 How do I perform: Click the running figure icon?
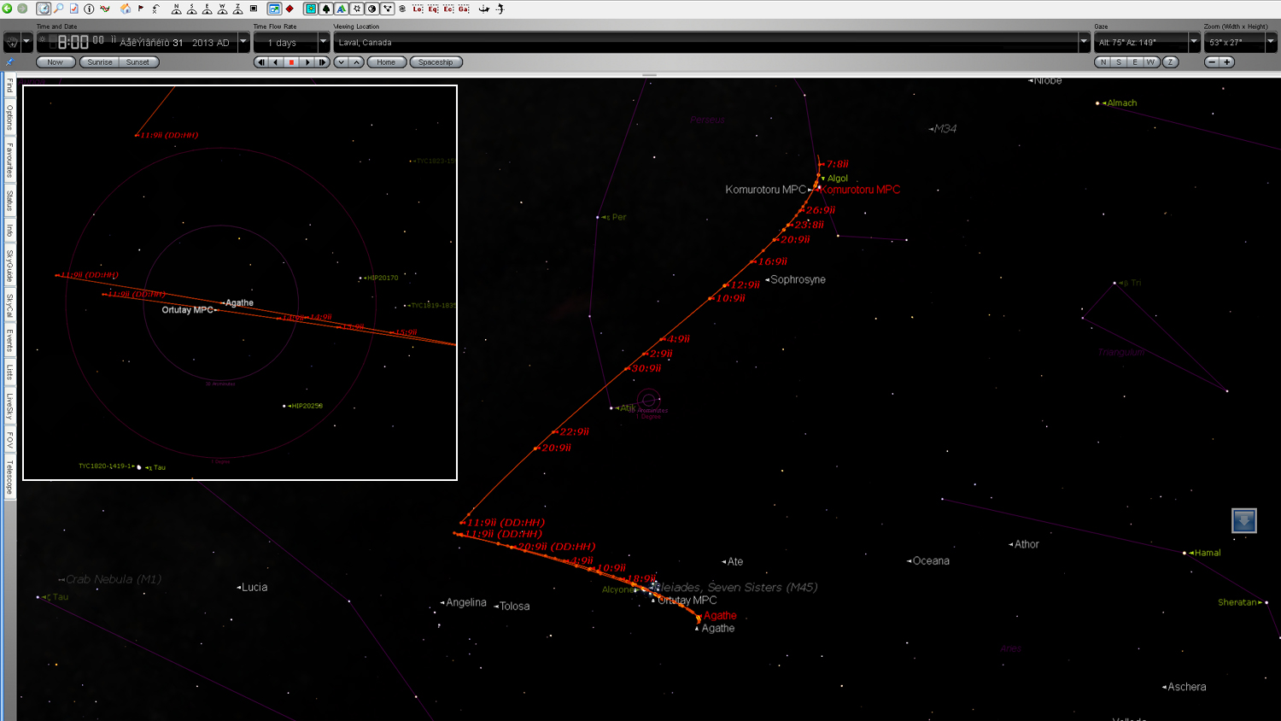pyautogui.click(x=500, y=9)
